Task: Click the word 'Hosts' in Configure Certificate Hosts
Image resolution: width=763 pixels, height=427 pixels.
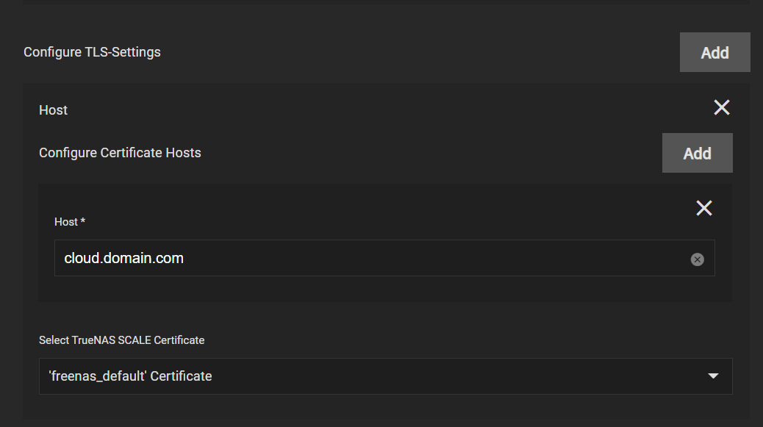Action: 183,153
